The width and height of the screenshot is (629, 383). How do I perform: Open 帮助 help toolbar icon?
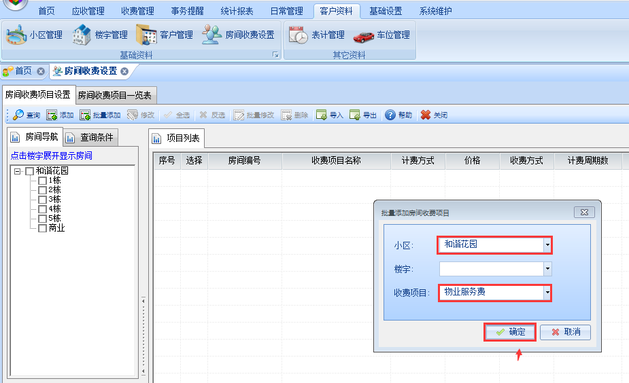pos(390,115)
